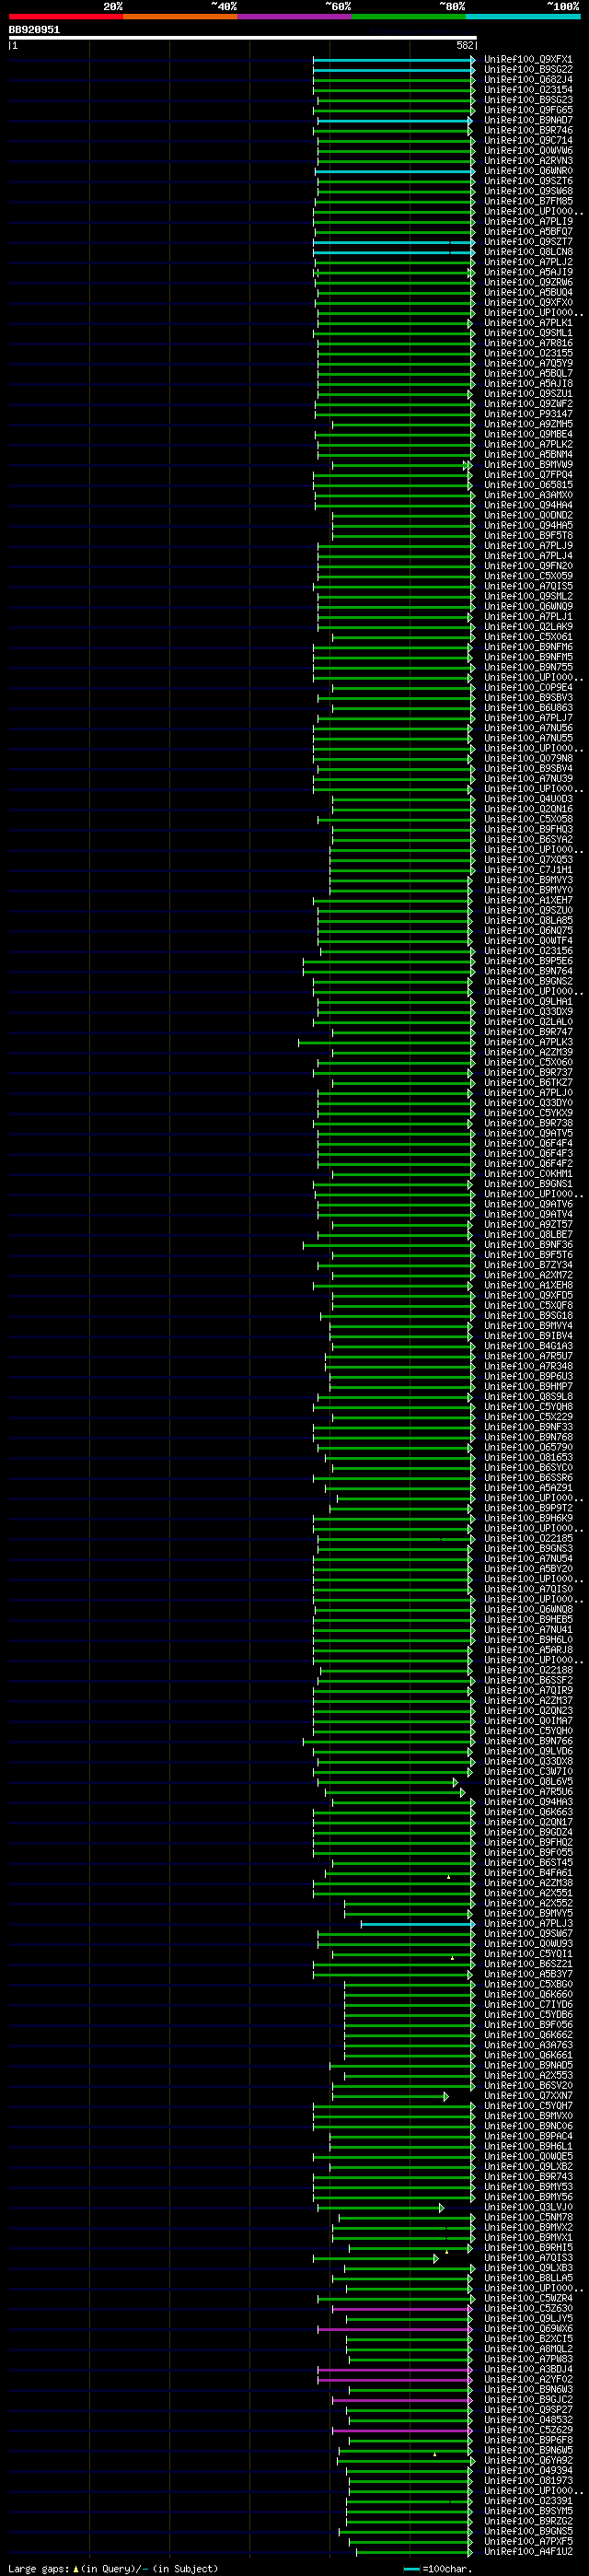Click the cyan alignment bar for UniRef100_A7PLJ3
589x2576 pixels.
click(x=418, y=1924)
